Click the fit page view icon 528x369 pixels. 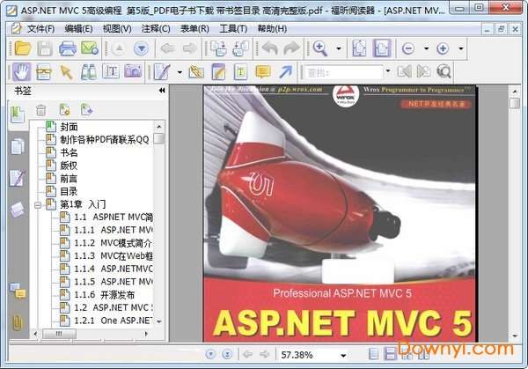point(359,48)
